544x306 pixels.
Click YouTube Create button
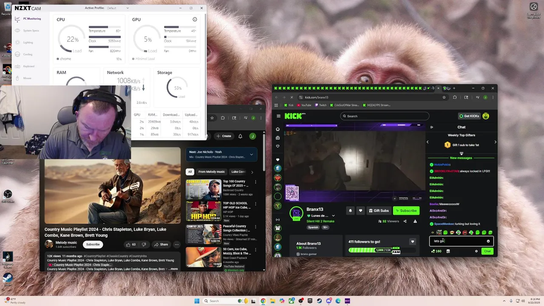(x=224, y=136)
